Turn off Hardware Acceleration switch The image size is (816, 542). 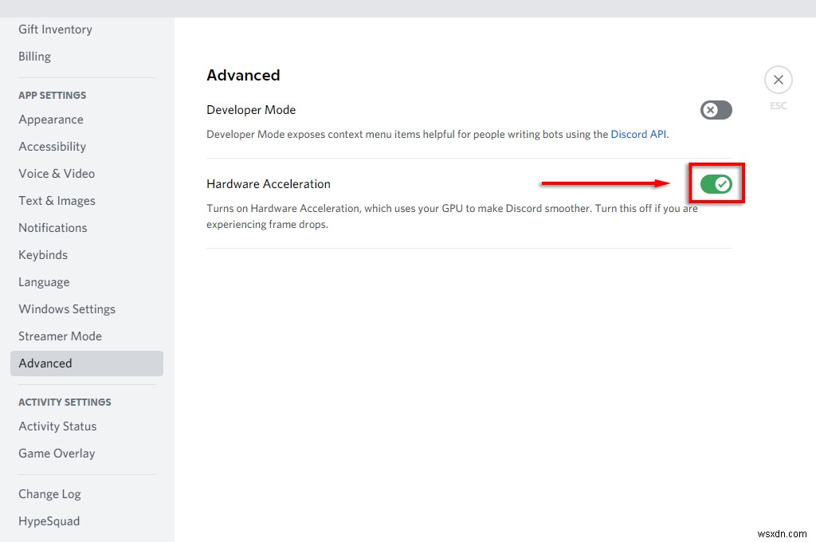[x=716, y=184]
